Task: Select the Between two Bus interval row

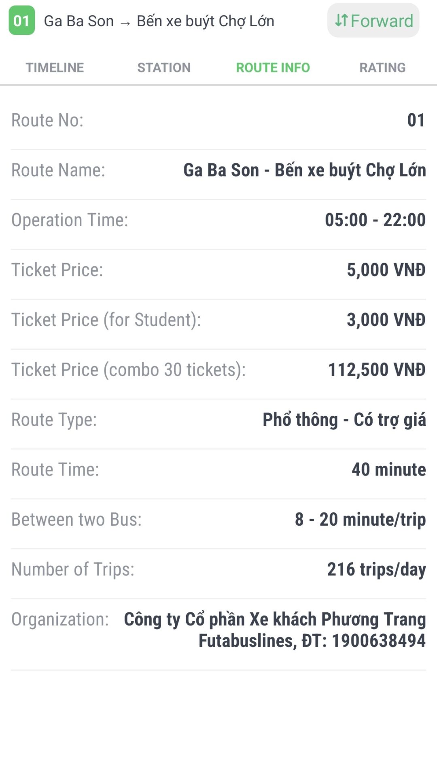Action: [218, 520]
